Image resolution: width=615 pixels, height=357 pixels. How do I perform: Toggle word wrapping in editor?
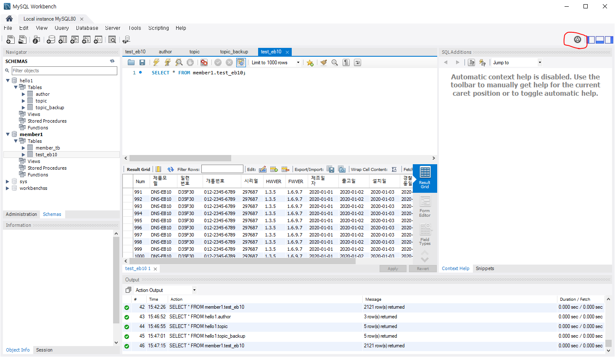[x=357, y=63]
